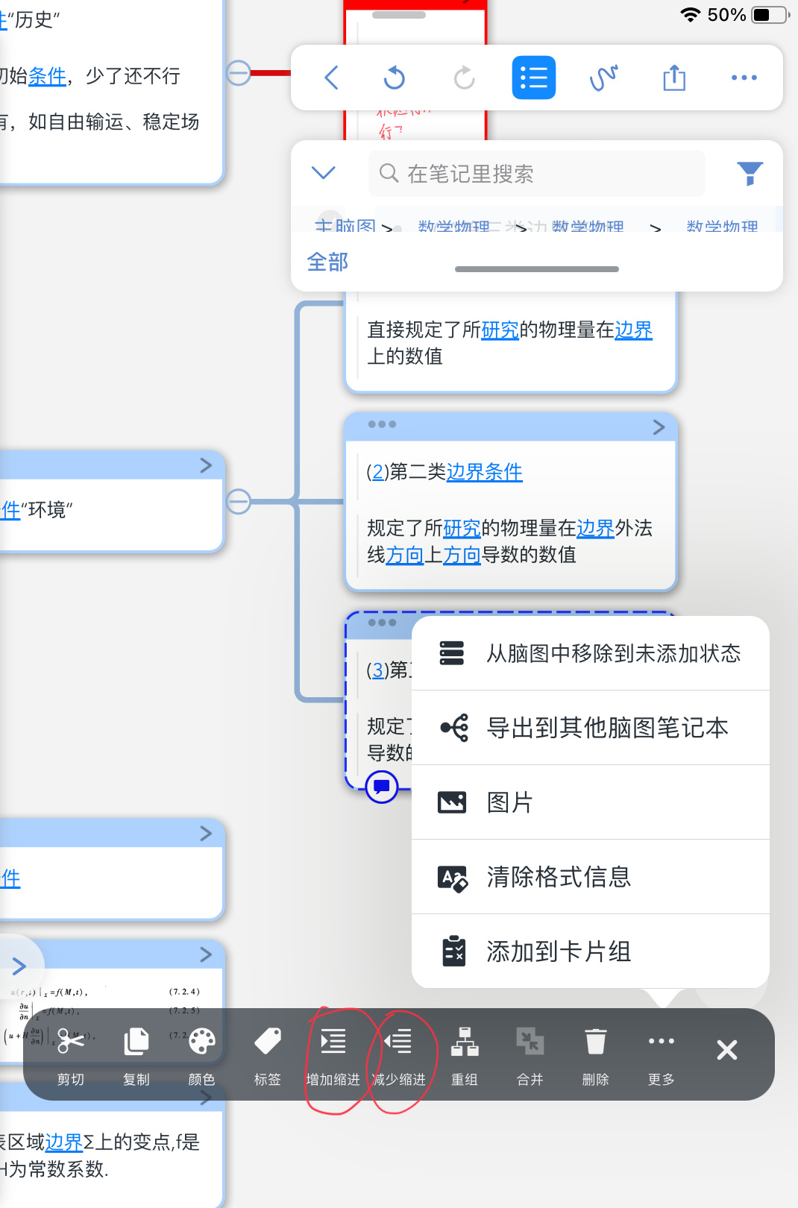Open the (3) link on the selected card
Screen dimensions: 798x1208
pos(378,670)
